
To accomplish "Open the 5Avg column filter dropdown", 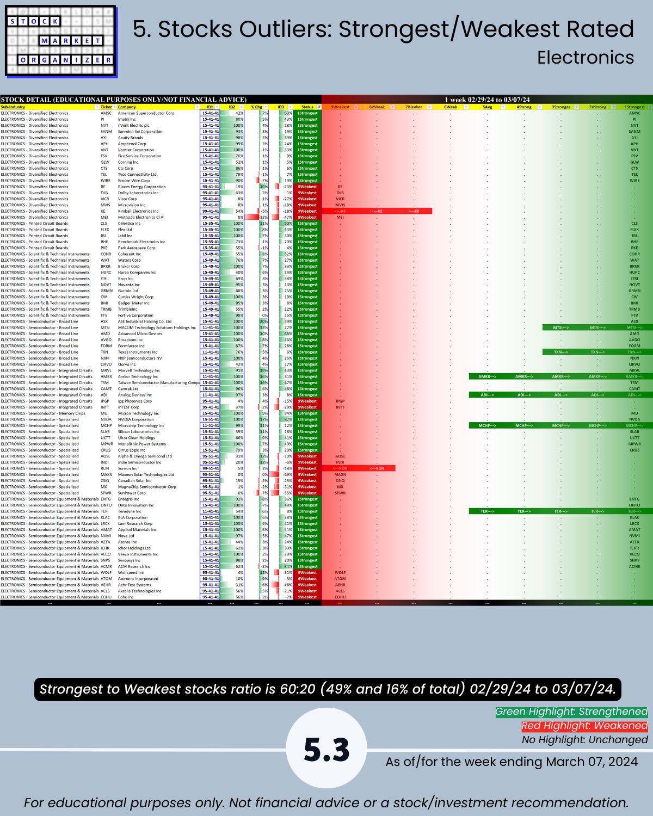I will [503, 107].
